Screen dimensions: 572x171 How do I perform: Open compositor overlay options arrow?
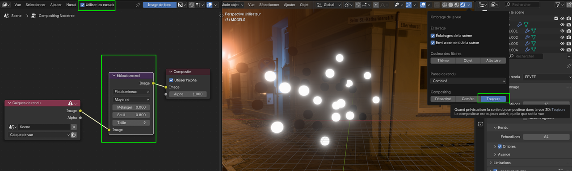[216, 4]
